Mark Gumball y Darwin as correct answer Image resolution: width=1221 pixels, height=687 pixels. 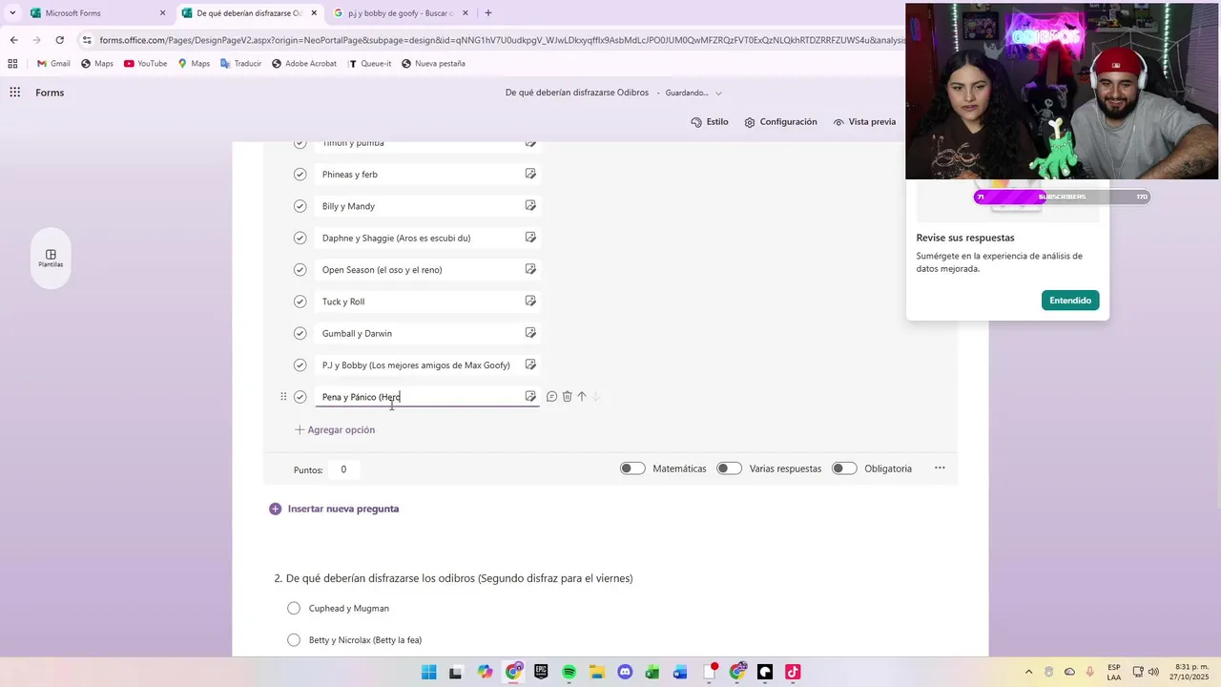(300, 333)
